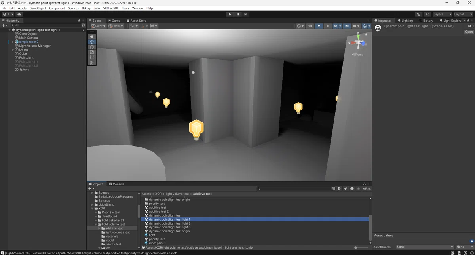Viewport: 475px width, 255px height.
Task: Toggle Hierarchy panel lock
Action: 78,20
